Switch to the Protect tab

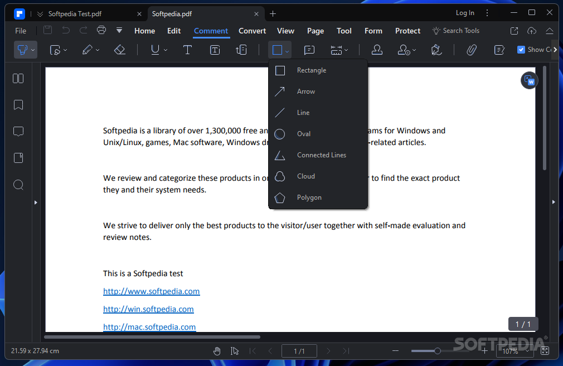407,31
